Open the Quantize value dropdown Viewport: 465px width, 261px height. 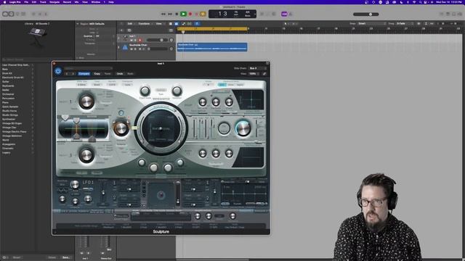[105, 36]
